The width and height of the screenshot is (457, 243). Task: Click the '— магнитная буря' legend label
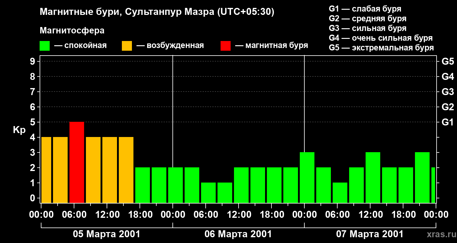click(272, 46)
